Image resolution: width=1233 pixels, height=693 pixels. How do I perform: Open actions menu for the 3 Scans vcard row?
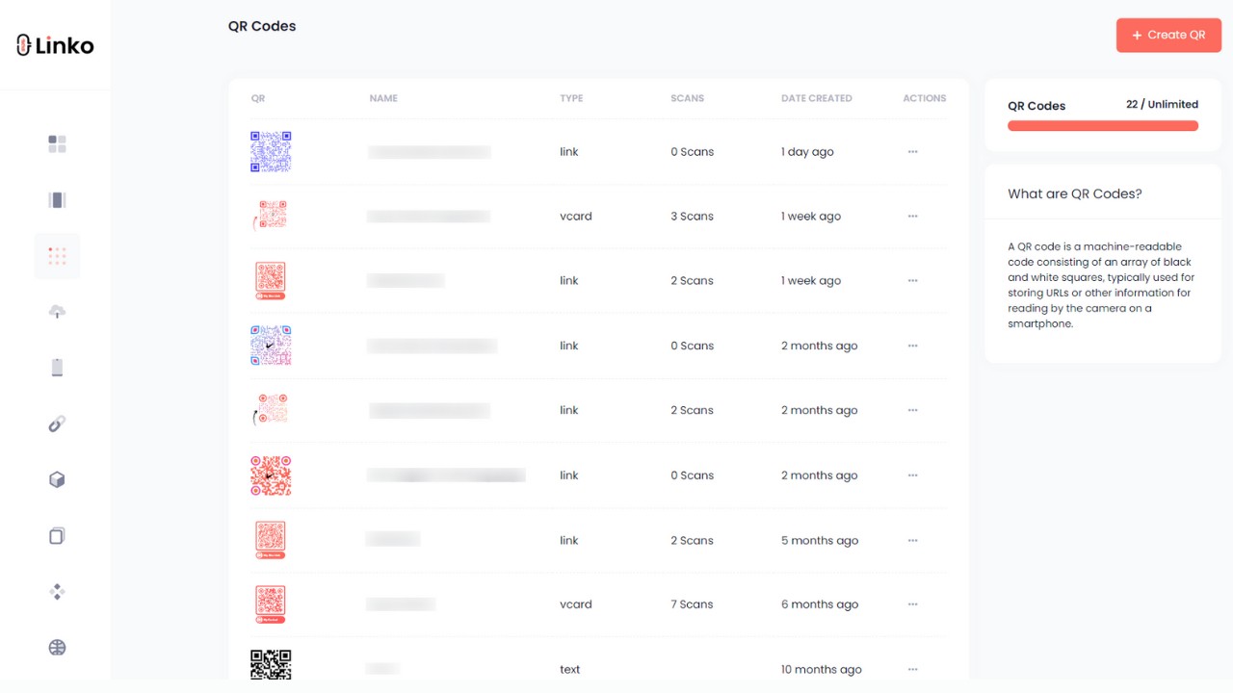click(x=912, y=217)
